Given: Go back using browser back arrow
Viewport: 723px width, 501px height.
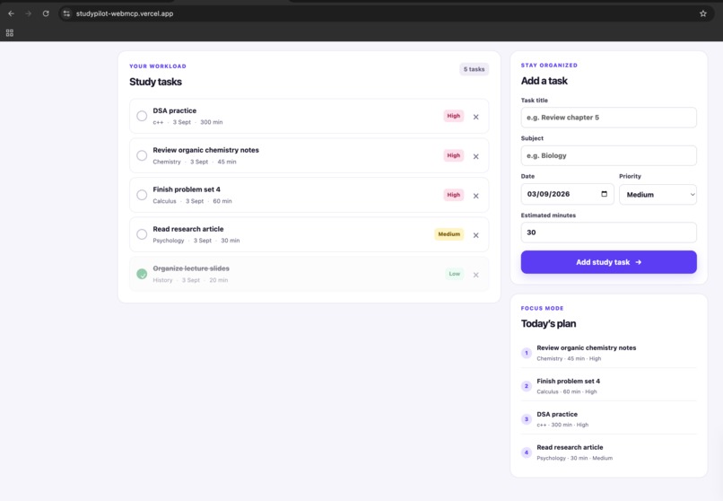Looking at the screenshot, I should [x=11, y=13].
